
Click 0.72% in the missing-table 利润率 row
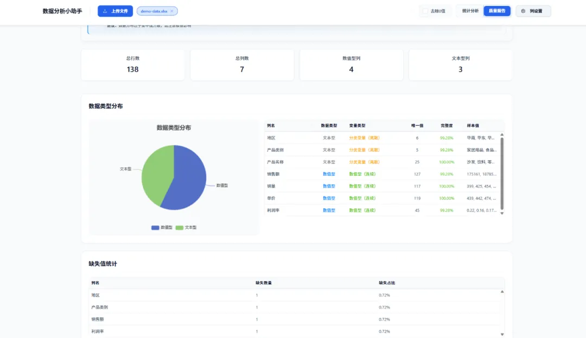(384, 331)
